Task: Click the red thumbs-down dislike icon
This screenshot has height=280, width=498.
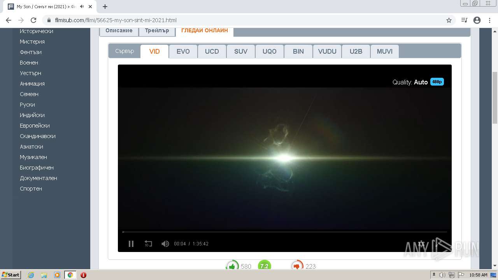Action: coord(297,266)
